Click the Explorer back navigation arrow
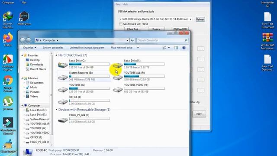This screenshot has width=277, height=156. [x=23, y=40]
